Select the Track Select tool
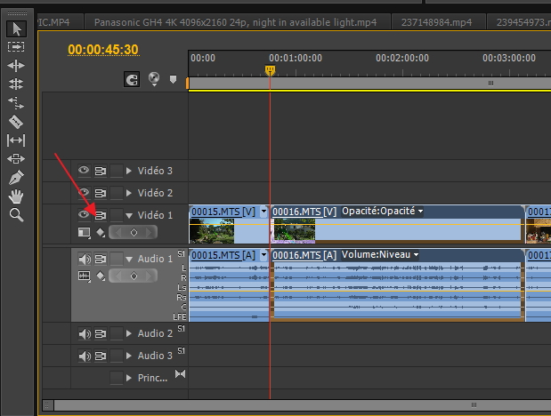This screenshot has width=551, height=416. (16, 47)
